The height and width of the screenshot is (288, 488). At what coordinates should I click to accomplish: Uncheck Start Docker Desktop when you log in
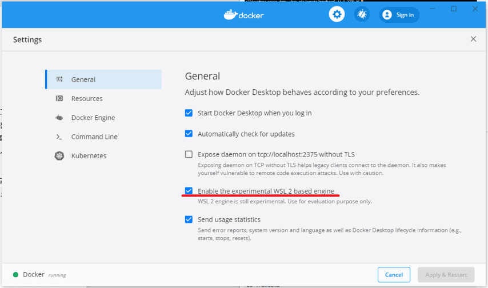189,113
